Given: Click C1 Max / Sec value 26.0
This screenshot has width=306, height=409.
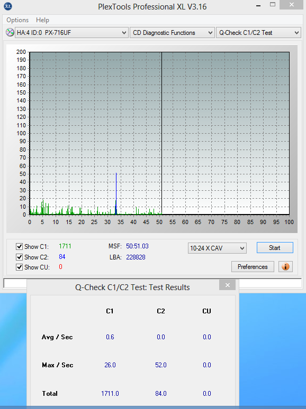Looking at the screenshot, I should click(x=110, y=365).
